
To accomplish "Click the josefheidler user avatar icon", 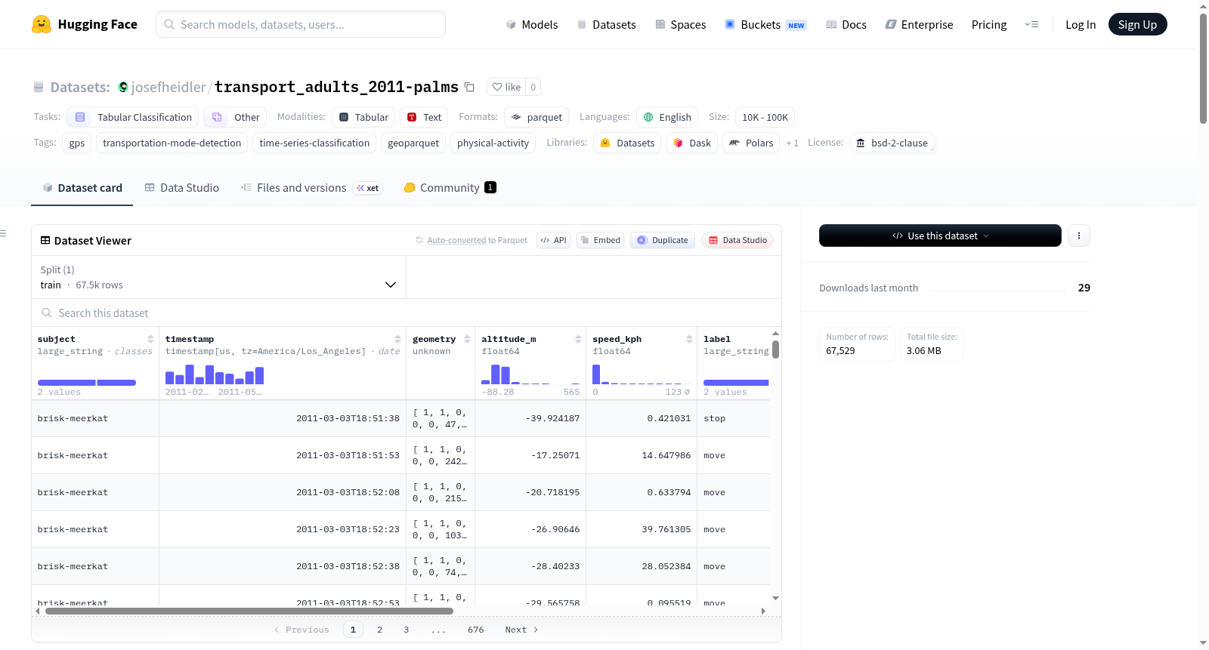I will [123, 87].
